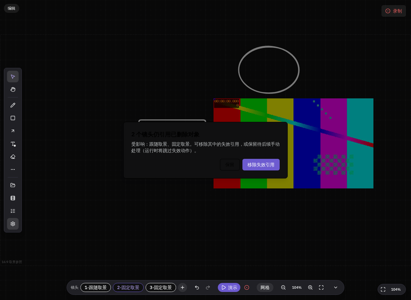
Task: Open the film strip media icon
Action: coord(13,198)
